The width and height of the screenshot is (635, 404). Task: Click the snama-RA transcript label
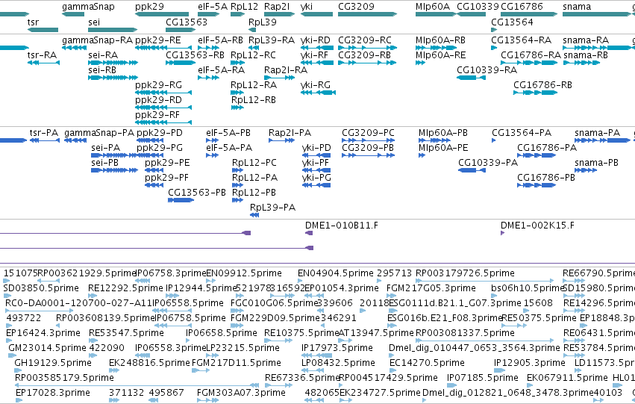click(x=586, y=40)
